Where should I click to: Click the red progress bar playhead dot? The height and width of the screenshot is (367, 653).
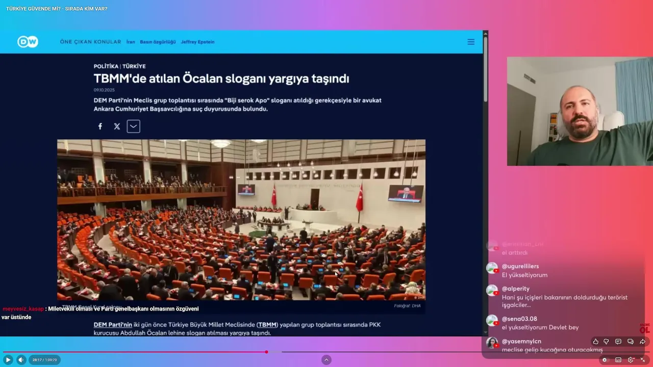[x=266, y=352]
